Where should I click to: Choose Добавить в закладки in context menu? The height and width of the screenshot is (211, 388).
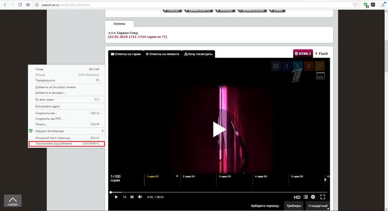[x=67, y=93]
